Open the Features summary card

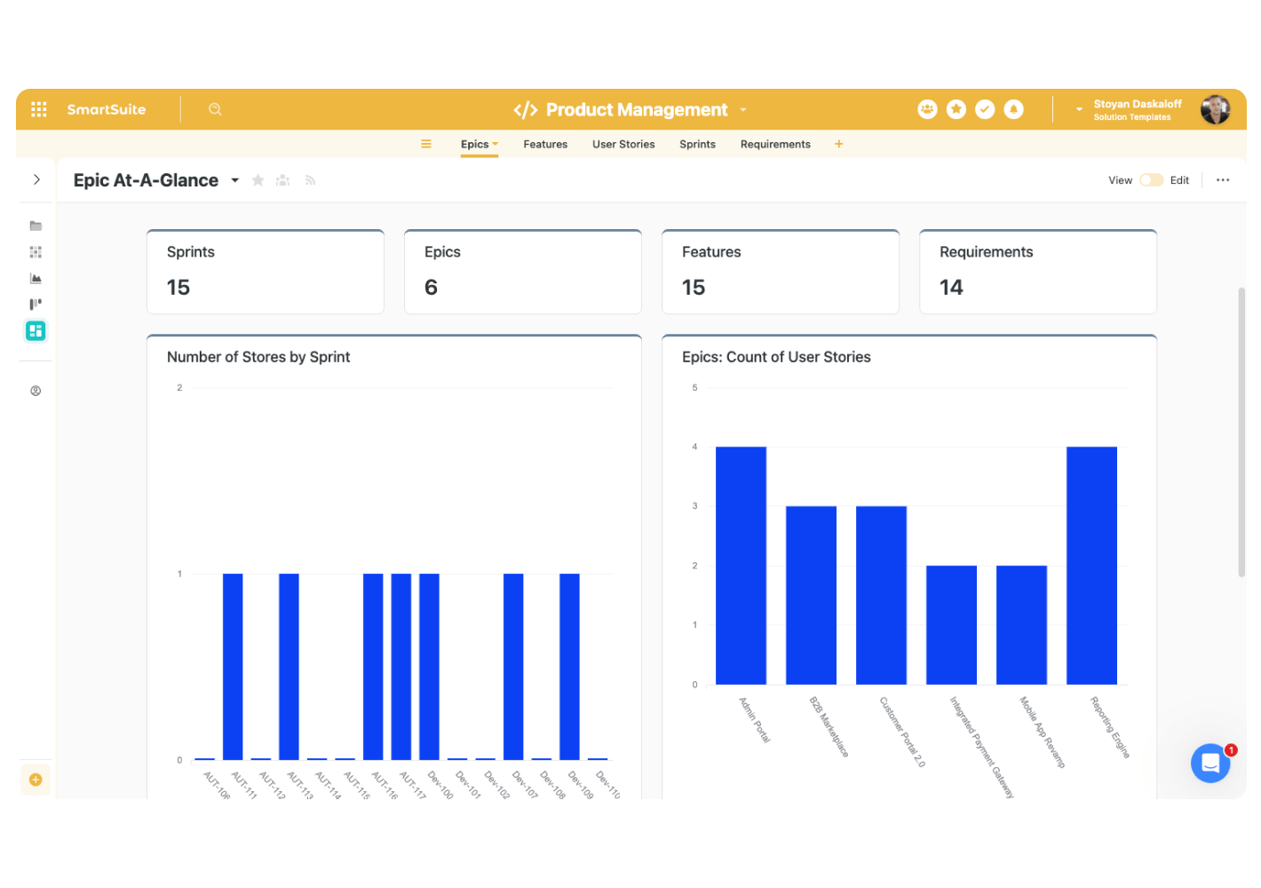point(781,272)
